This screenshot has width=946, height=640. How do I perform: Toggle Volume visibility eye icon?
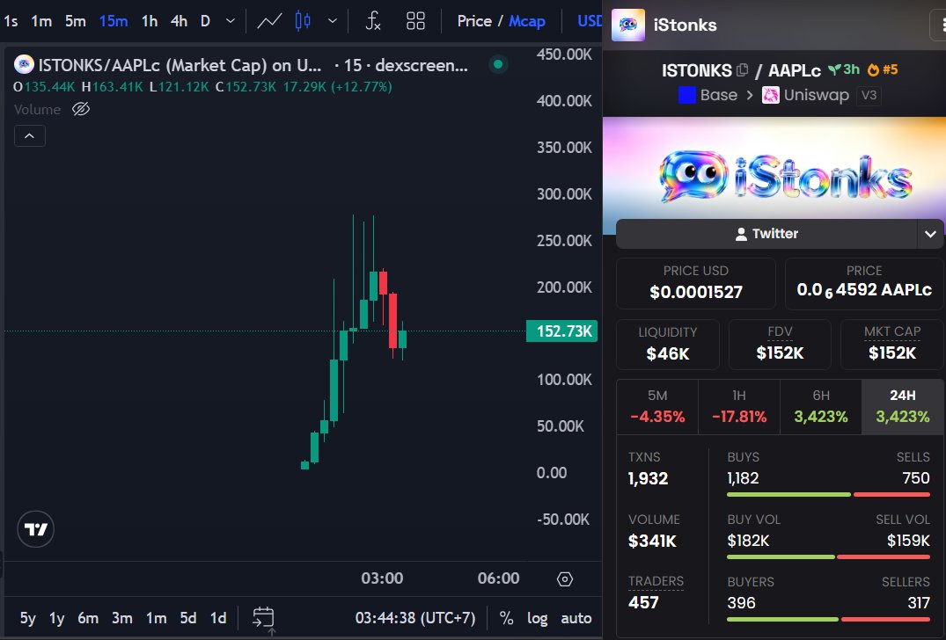[x=81, y=109]
